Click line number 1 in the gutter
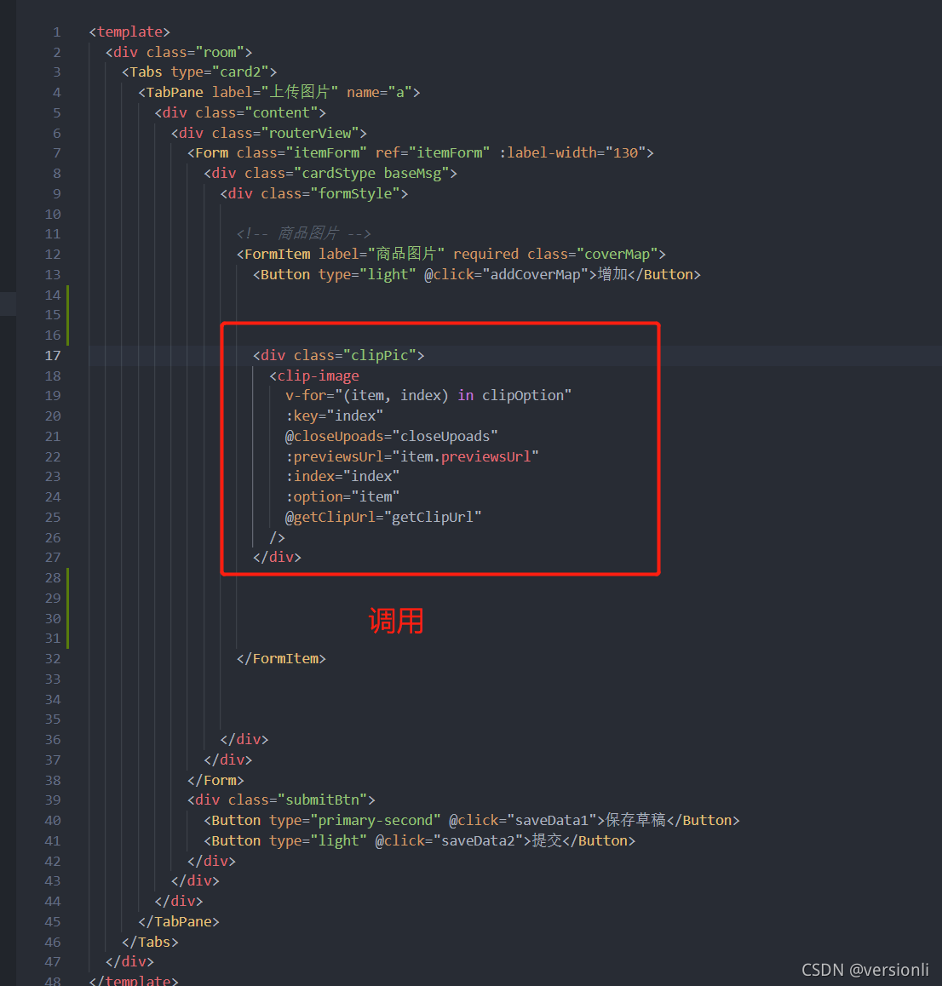 click(x=56, y=32)
